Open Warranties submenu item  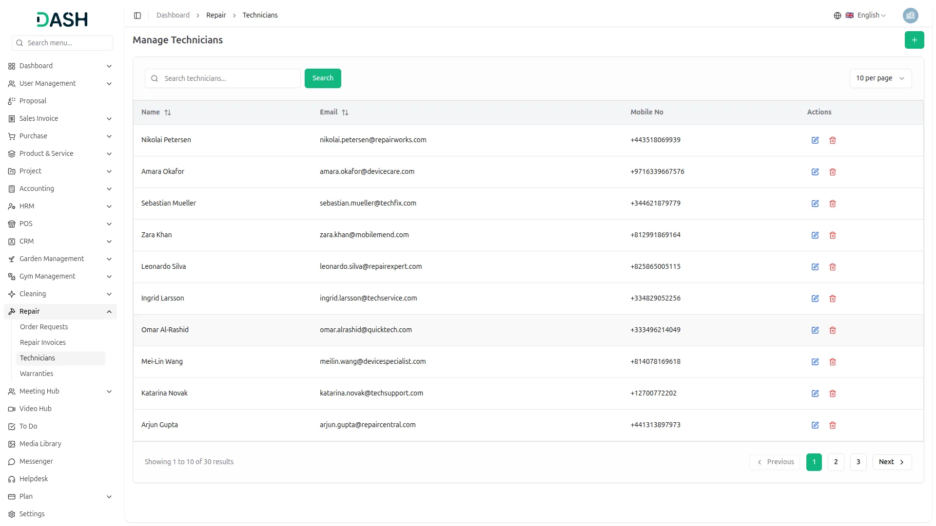tap(37, 374)
